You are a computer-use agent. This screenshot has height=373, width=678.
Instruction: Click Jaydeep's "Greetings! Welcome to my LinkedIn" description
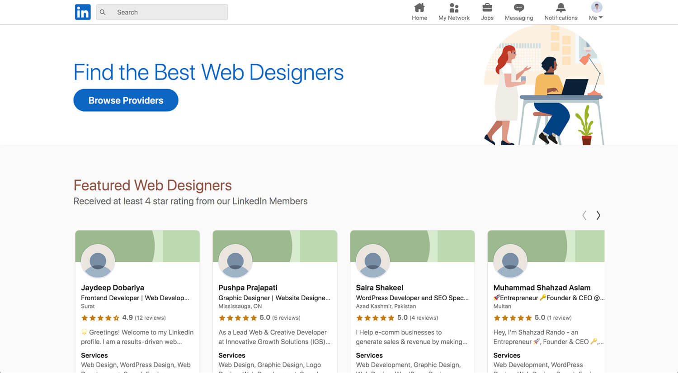[137, 337]
